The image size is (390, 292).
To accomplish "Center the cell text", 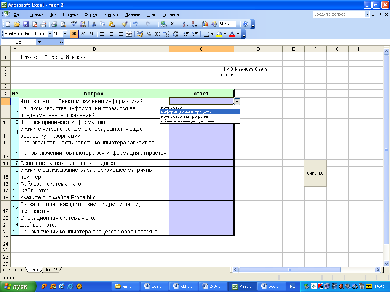I will point(112,34).
